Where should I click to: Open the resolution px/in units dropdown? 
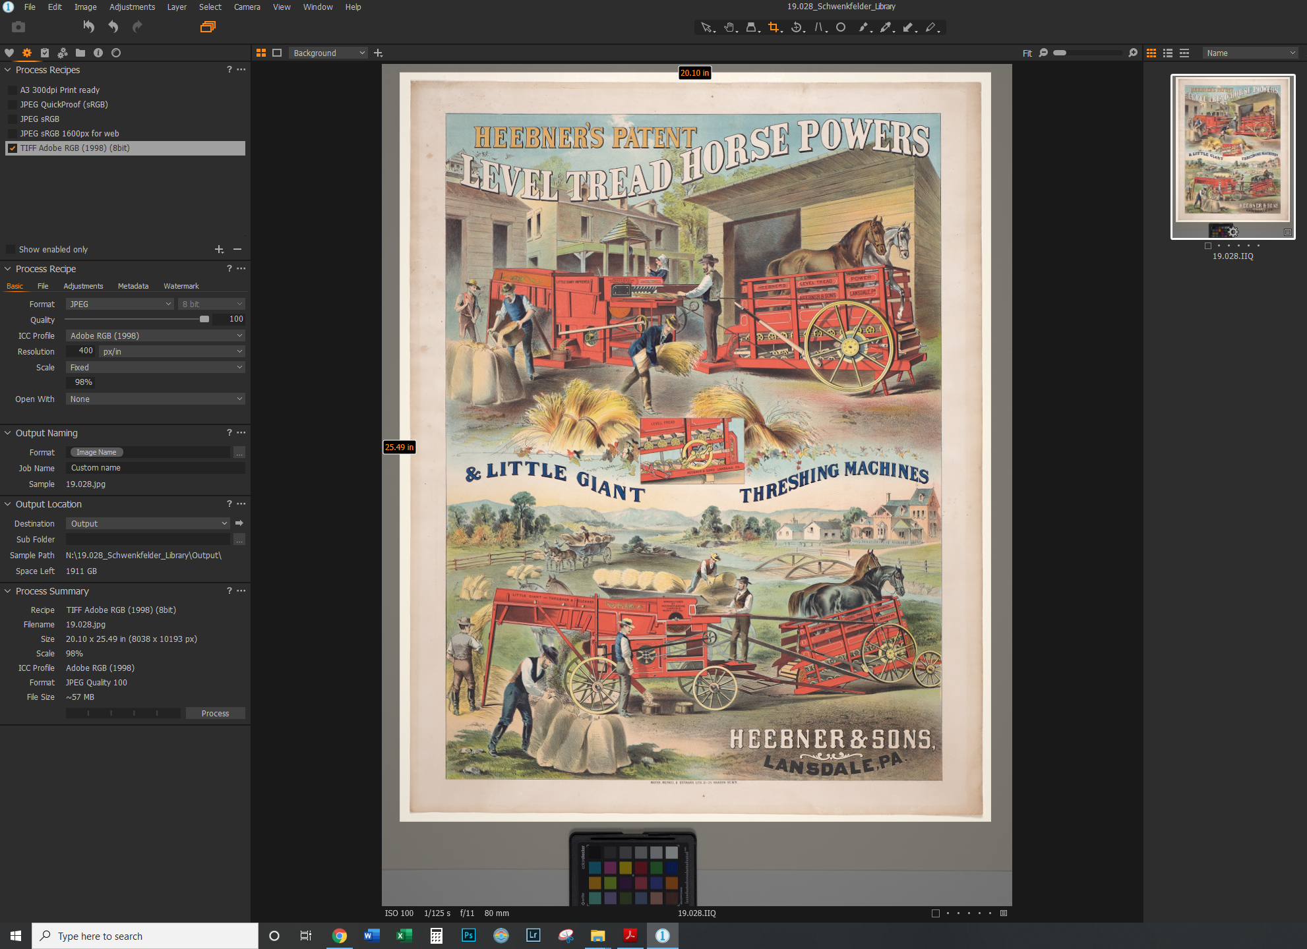pyautogui.click(x=173, y=351)
